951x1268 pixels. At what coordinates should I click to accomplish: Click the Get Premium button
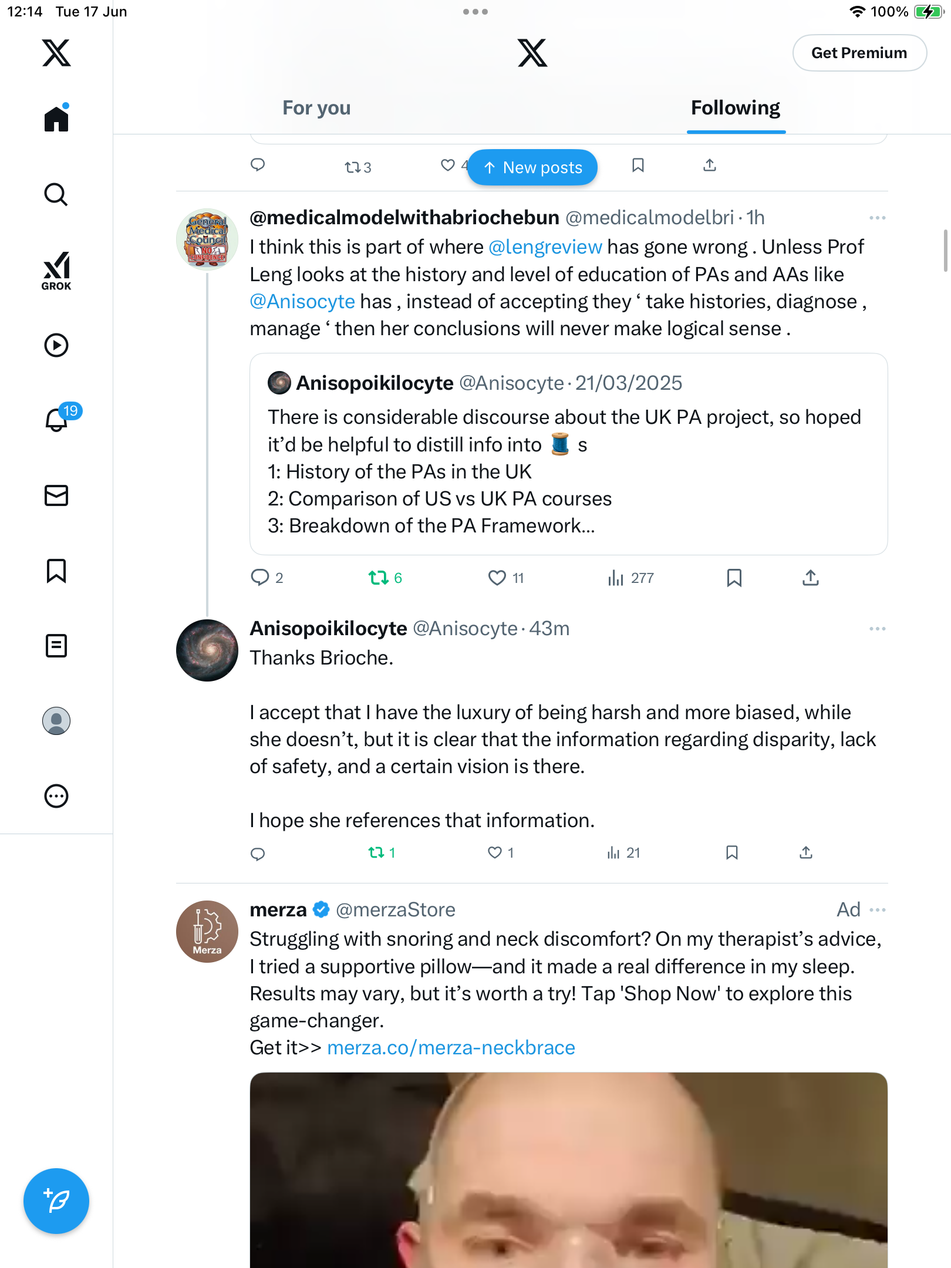(x=859, y=53)
